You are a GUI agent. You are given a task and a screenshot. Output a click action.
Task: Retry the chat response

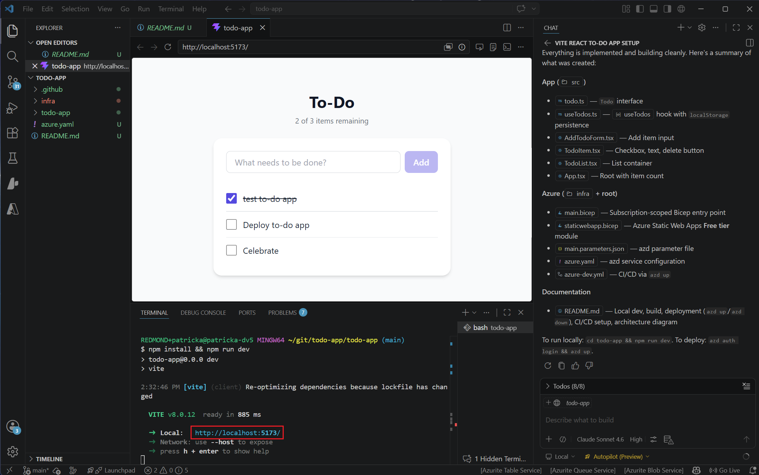pos(548,366)
